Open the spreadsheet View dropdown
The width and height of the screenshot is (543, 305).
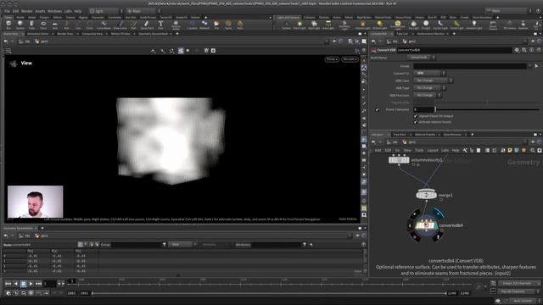182,245
